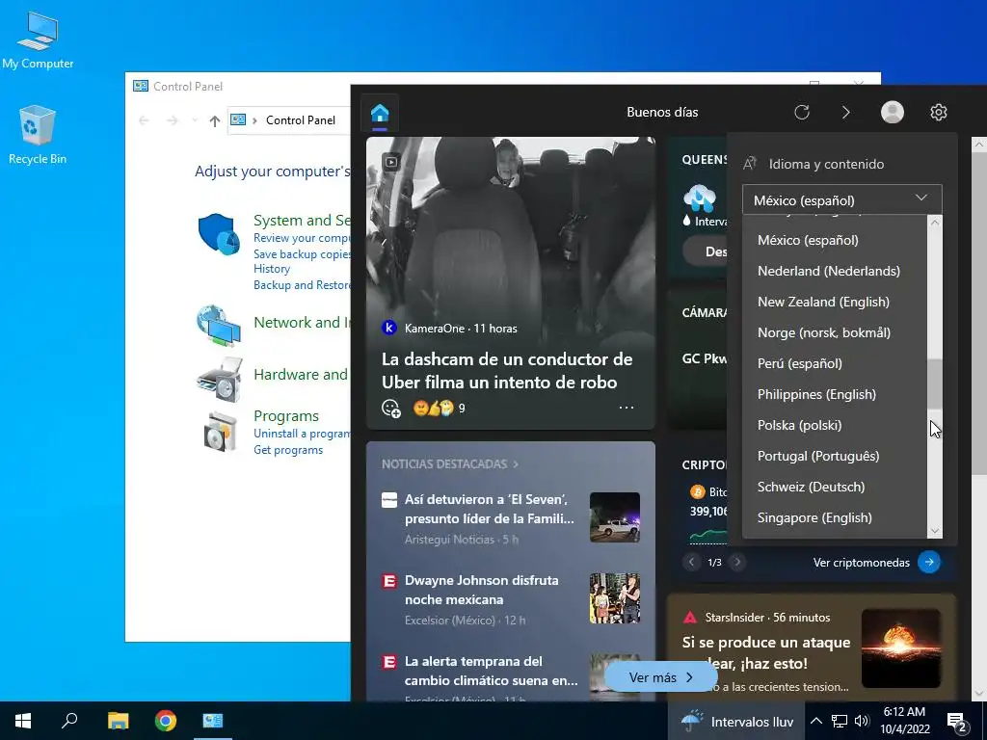
Task: Open the 'El Seven' news headline
Action: pyautogui.click(x=489, y=509)
